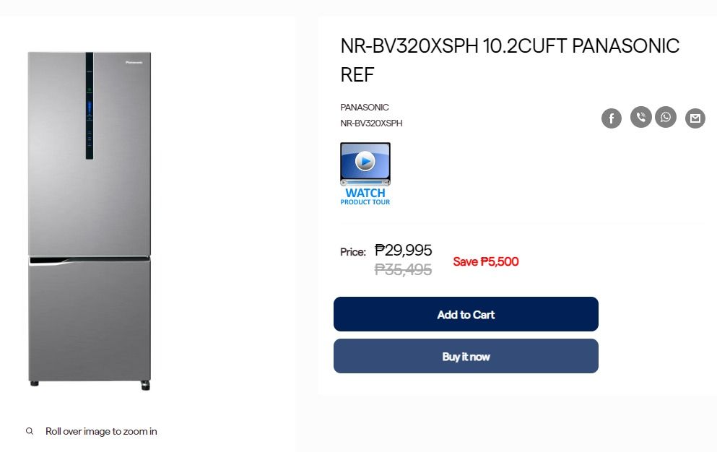This screenshot has height=452, width=717.
Task: Click the NR-BV320XSPH model number under brand
Action: click(x=371, y=123)
